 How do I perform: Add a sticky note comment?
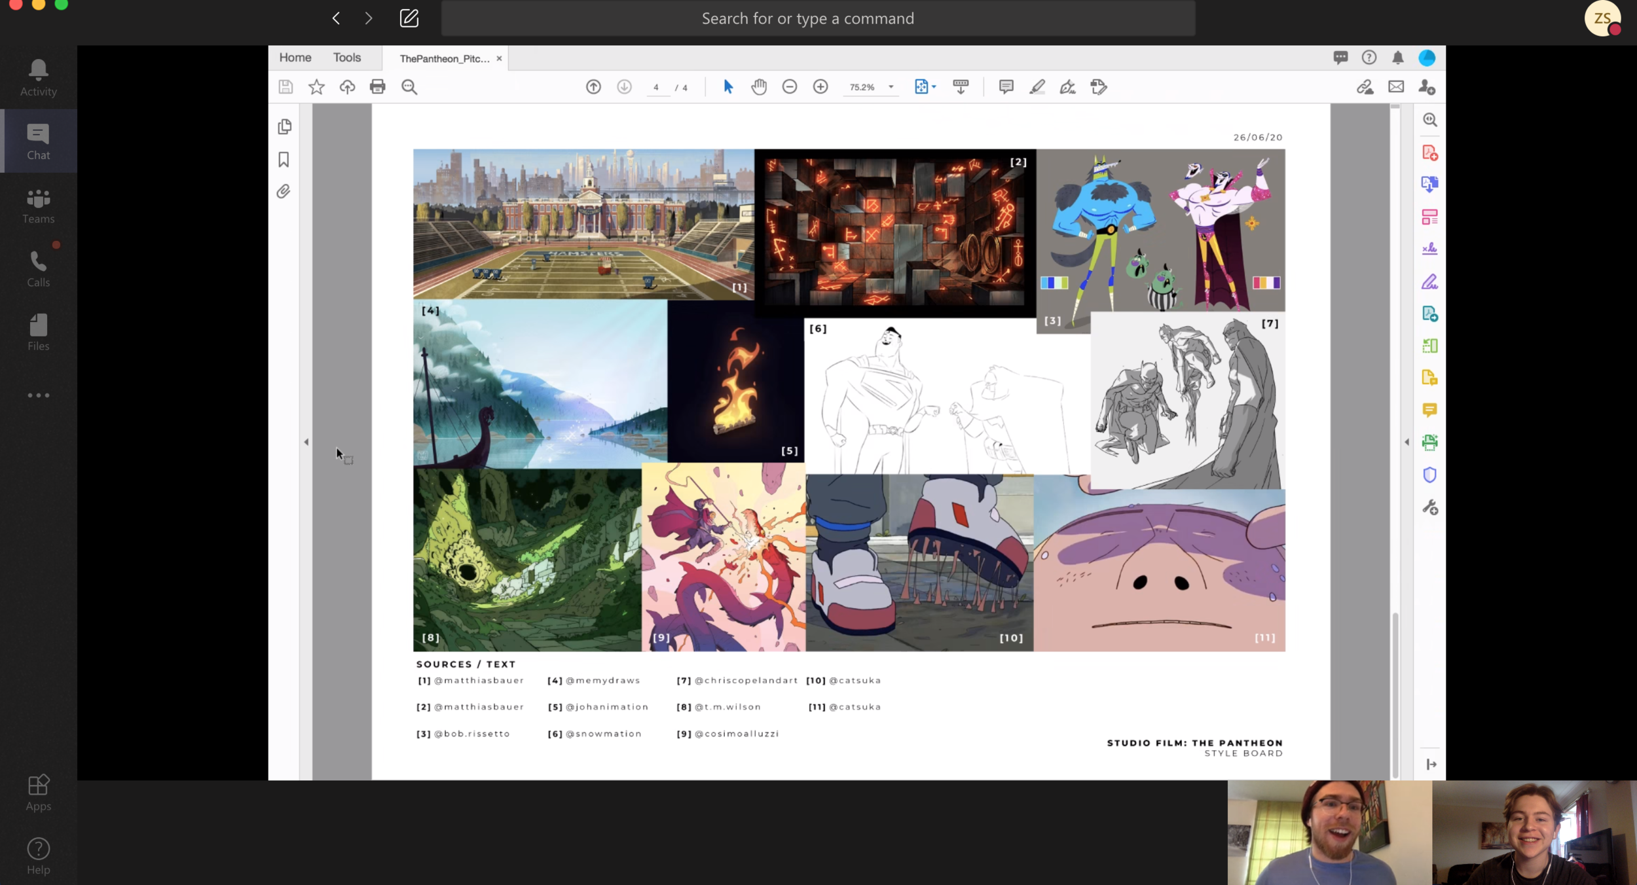pyautogui.click(x=1006, y=86)
